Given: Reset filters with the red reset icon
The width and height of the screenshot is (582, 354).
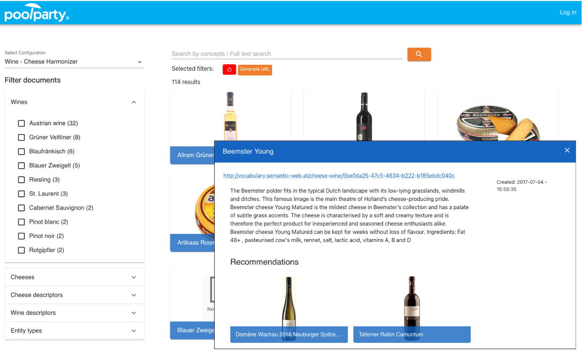Looking at the screenshot, I should coord(229,69).
